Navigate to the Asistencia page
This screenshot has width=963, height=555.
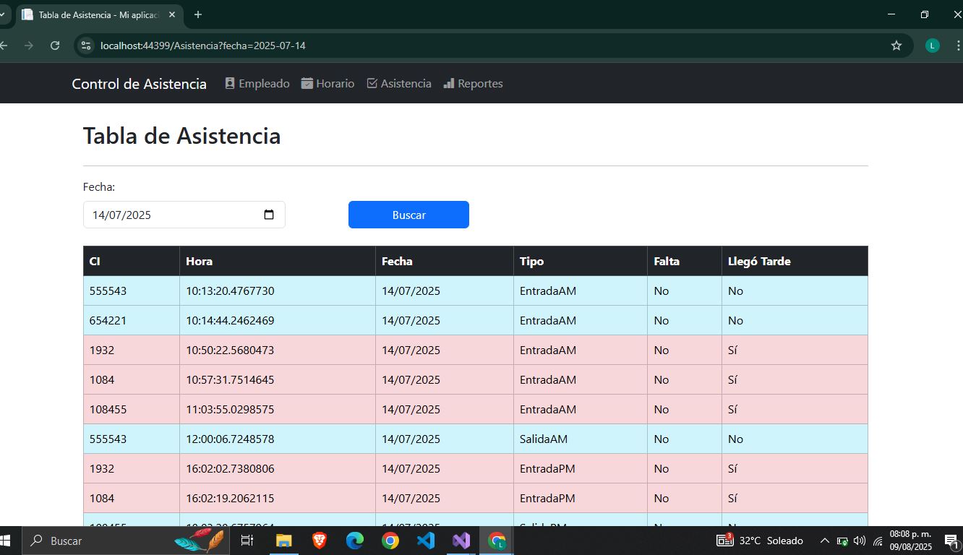(399, 84)
